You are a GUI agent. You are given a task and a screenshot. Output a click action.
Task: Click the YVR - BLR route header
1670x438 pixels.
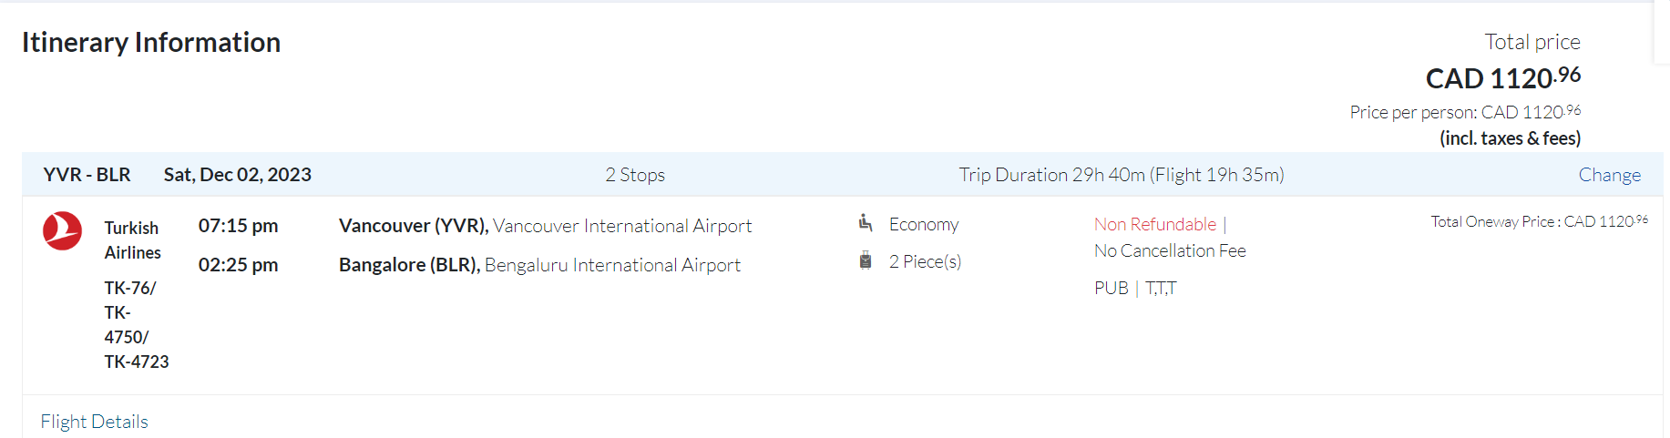(87, 175)
